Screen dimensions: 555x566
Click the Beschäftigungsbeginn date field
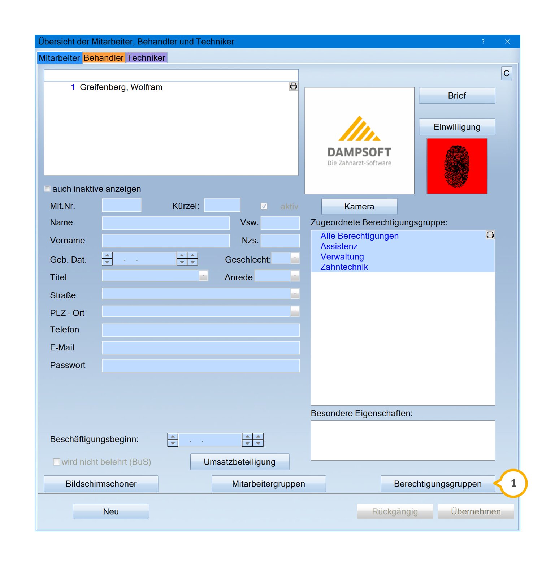210,440
